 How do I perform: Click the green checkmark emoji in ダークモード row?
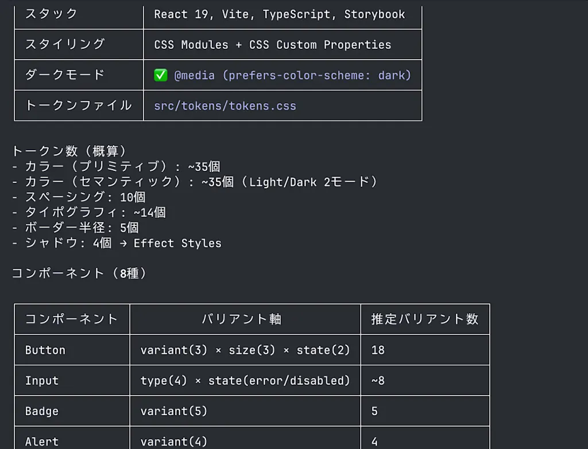tap(161, 75)
